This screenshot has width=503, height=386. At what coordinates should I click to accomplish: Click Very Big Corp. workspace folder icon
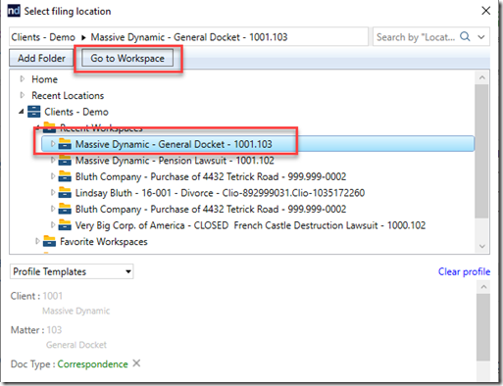65,225
